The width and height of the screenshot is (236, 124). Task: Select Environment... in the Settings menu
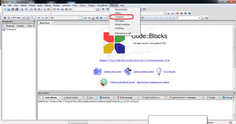point(122,9)
